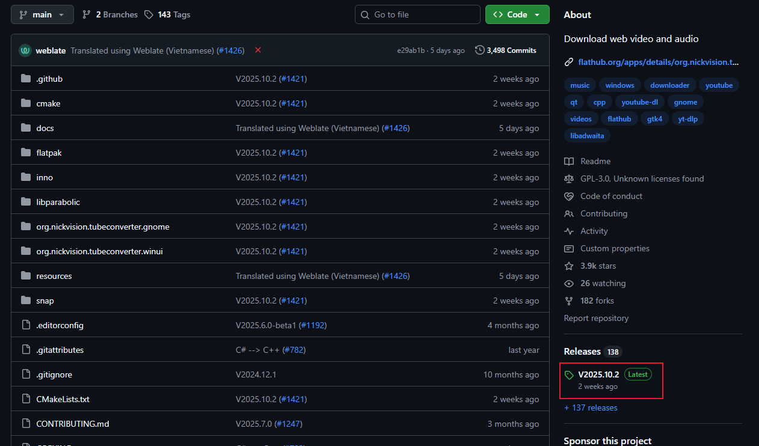759x446 pixels.
Task: Click the Go to file search field
Action: (x=417, y=14)
